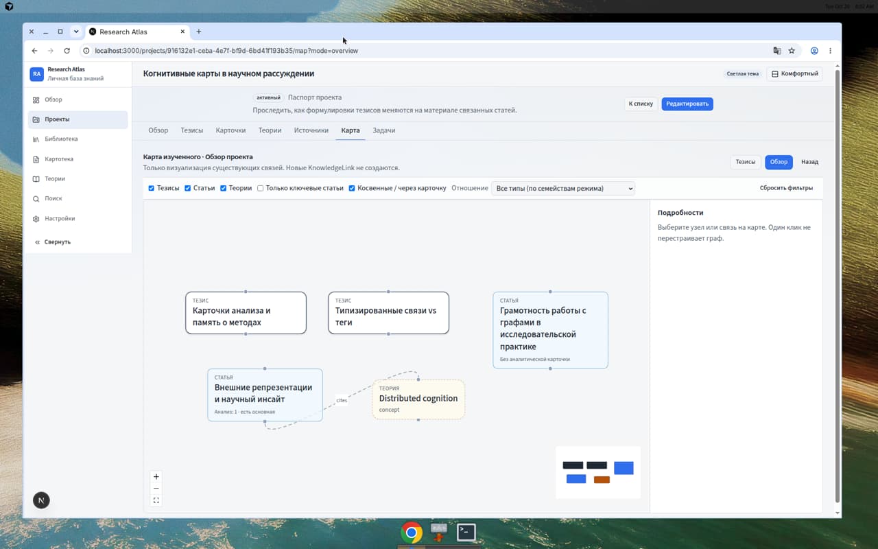
Task: Open the Теории sidebar book icon
Action: tap(36, 179)
